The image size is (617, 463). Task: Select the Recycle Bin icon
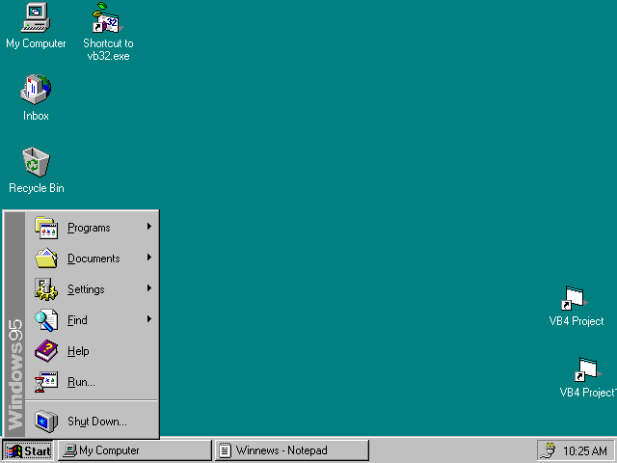tap(36, 162)
